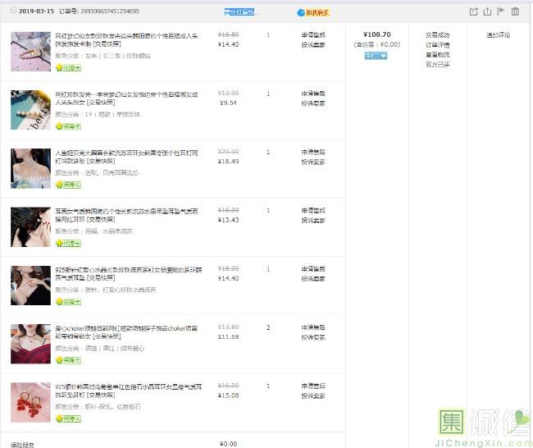
Task: Open the red earrings product thumbnail
Action: pyautogui.click(x=30, y=402)
